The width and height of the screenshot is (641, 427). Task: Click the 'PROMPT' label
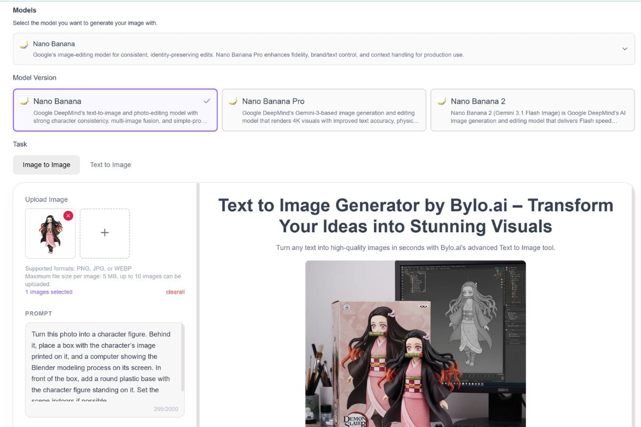38,313
